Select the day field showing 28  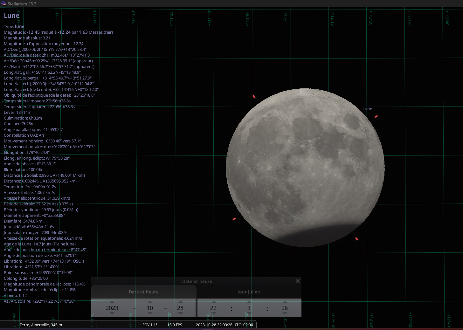point(181,308)
